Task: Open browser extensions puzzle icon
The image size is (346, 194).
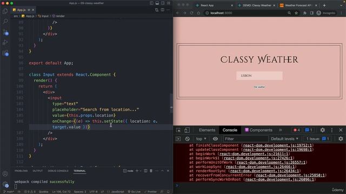Action: tap(305, 13)
